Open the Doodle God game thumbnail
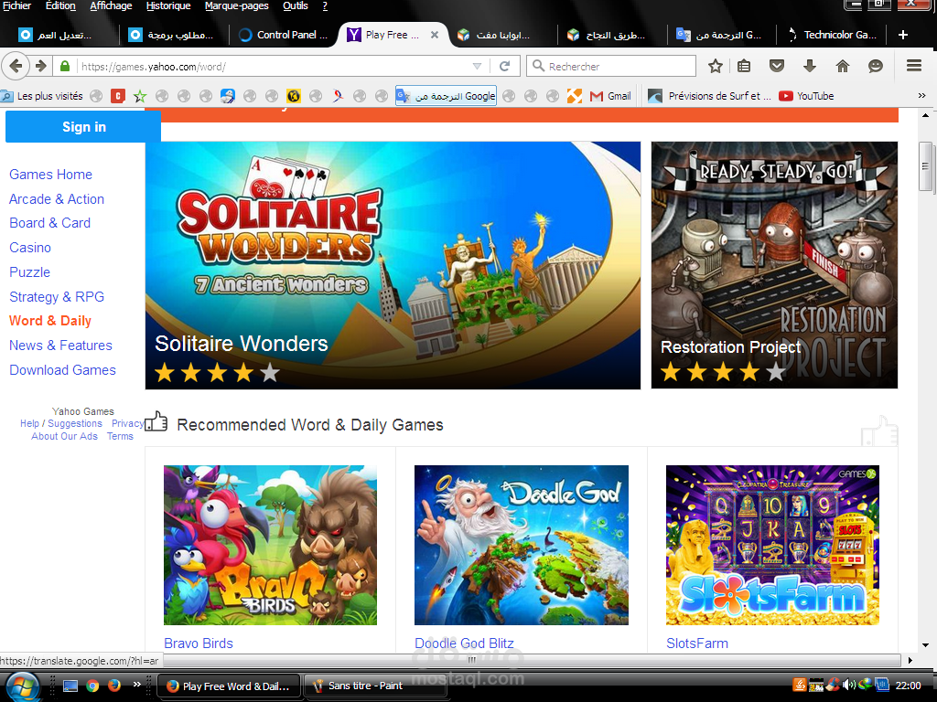 click(522, 545)
